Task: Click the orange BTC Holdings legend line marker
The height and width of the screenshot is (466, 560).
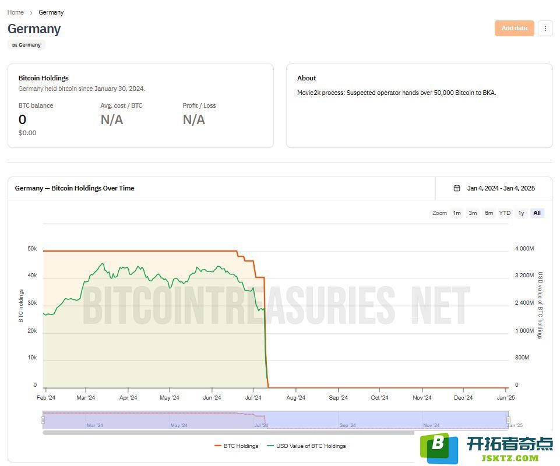Action: 218,446
